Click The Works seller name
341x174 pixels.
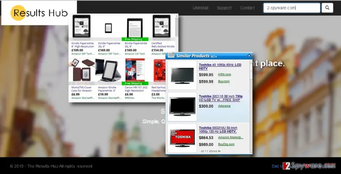click(158, 98)
